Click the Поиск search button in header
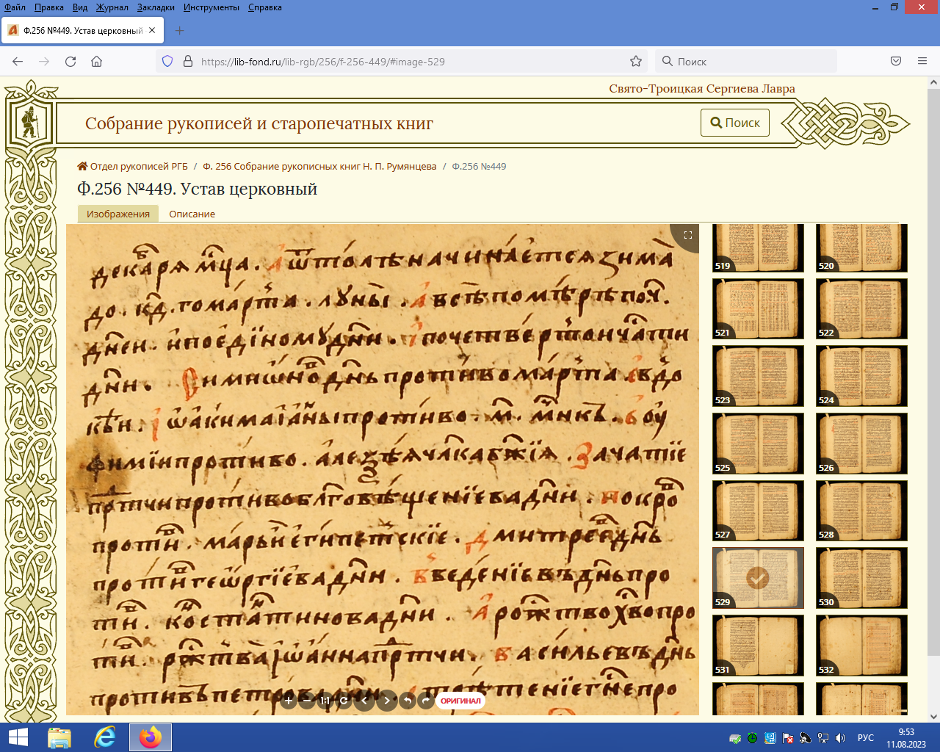 [x=735, y=123]
